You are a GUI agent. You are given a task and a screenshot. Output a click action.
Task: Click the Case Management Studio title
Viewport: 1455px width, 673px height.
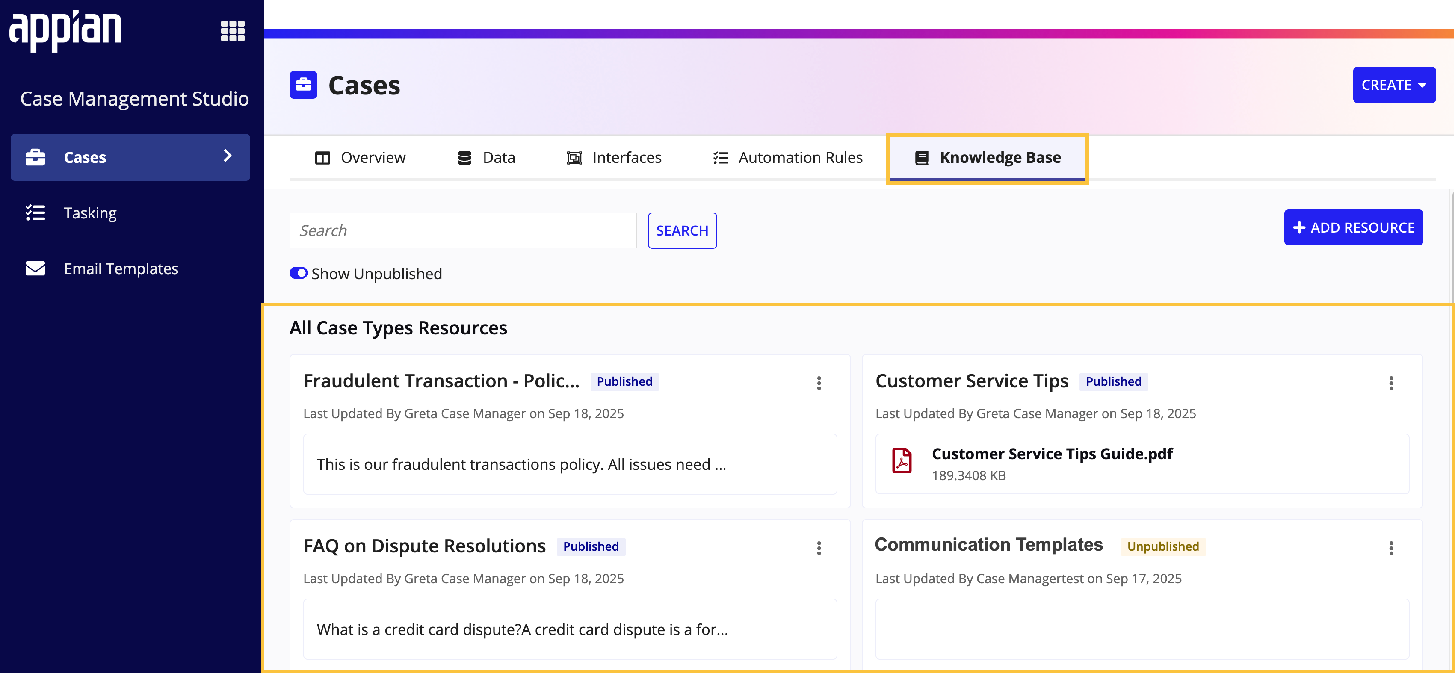[134, 99]
